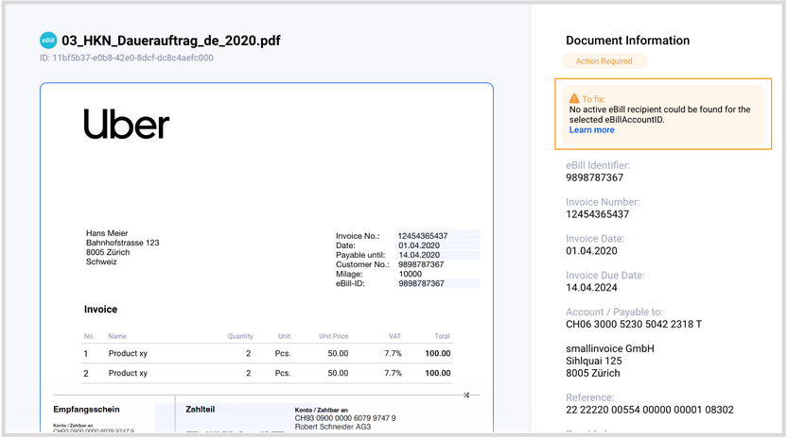Select the Invoice Date value 01.04.2020 in sidebar

[x=591, y=251]
